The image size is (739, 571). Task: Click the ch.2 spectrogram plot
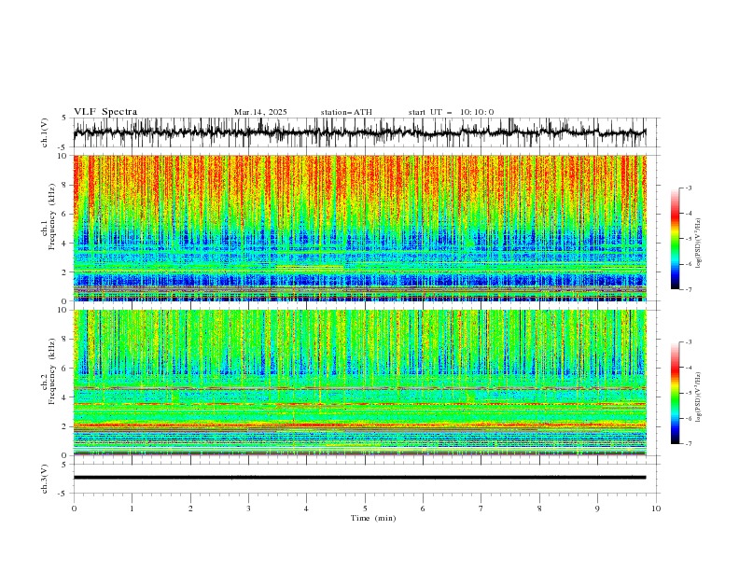359,383
